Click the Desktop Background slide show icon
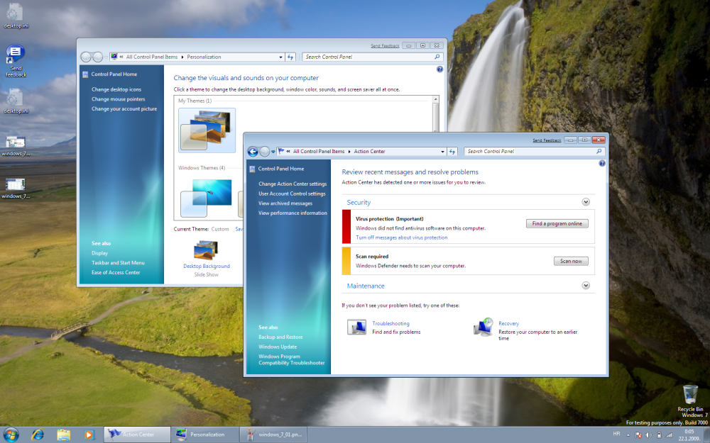 206,250
